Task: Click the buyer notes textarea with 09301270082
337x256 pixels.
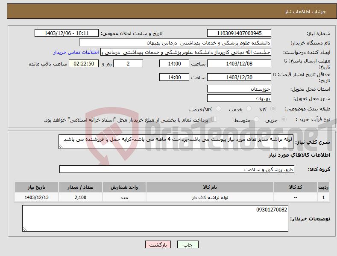Action: coord(155,218)
